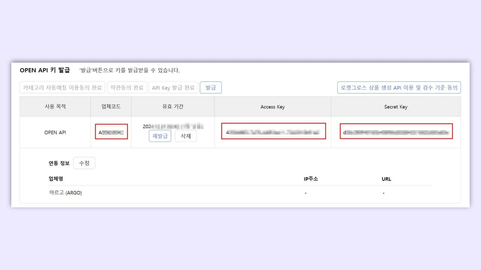The width and height of the screenshot is (481, 270).
Task: Open 로켓그로스 상품 생성 API 이용 동의
Action: click(x=399, y=87)
